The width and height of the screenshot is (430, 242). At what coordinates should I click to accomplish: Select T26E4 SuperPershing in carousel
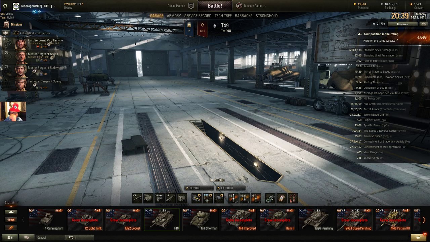pyautogui.click(x=354, y=220)
